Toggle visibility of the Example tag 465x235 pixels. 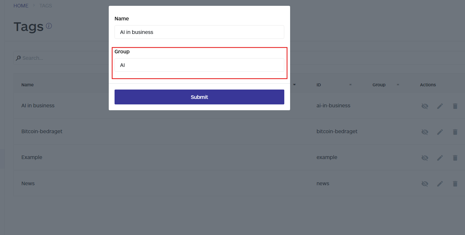pyautogui.click(x=425, y=158)
